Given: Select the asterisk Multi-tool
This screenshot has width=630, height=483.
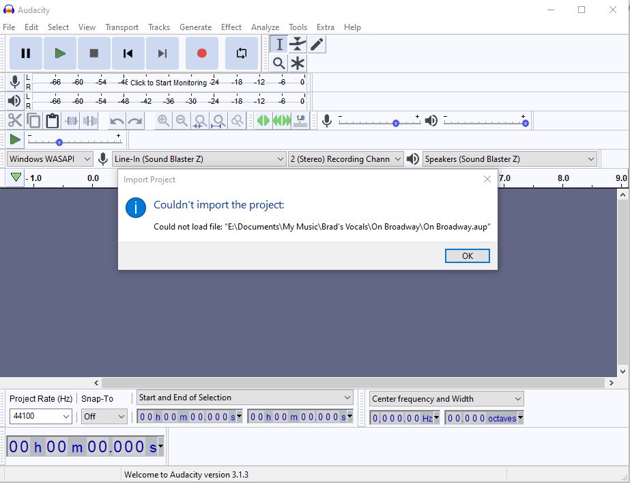Looking at the screenshot, I should tap(298, 63).
